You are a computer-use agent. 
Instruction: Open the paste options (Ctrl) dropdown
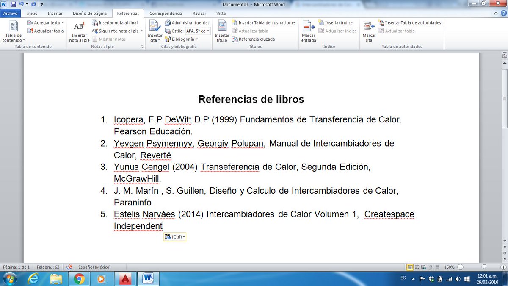(175, 237)
